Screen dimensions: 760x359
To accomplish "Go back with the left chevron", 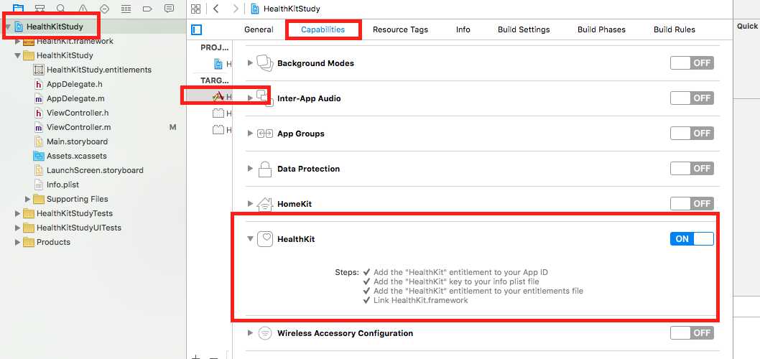I will click(216, 9).
